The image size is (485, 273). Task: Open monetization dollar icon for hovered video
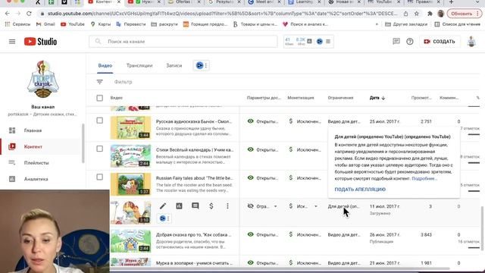pyautogui.click(x=211, y=206)
